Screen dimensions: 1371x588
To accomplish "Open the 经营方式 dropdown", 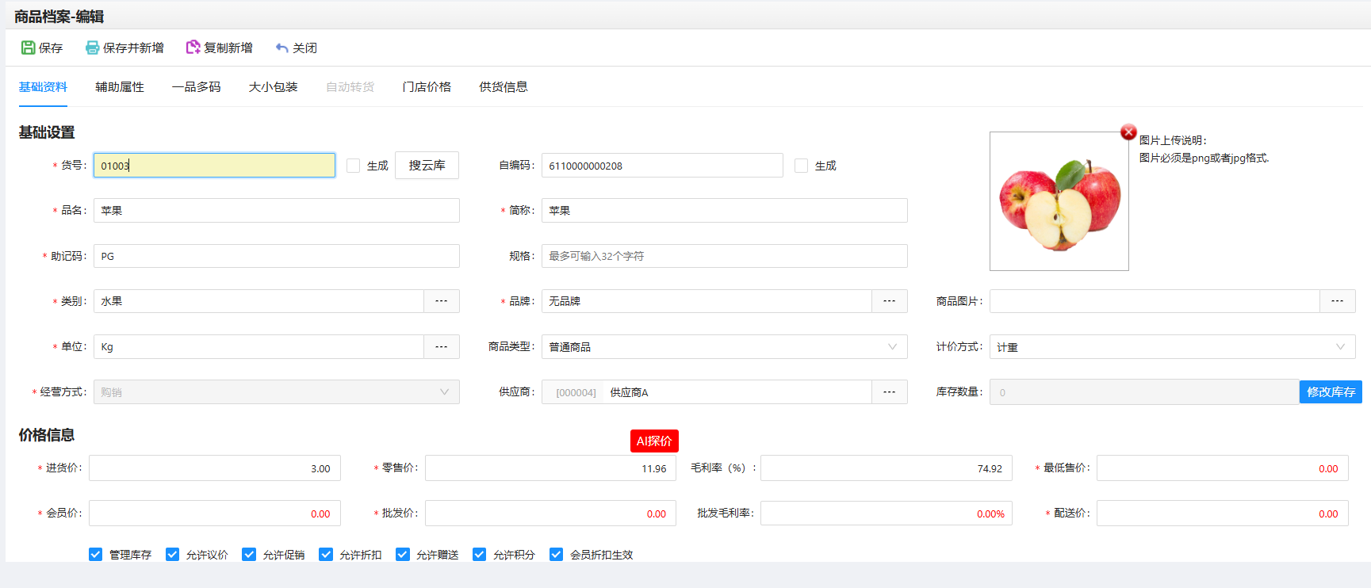I will tap(444, 392).
